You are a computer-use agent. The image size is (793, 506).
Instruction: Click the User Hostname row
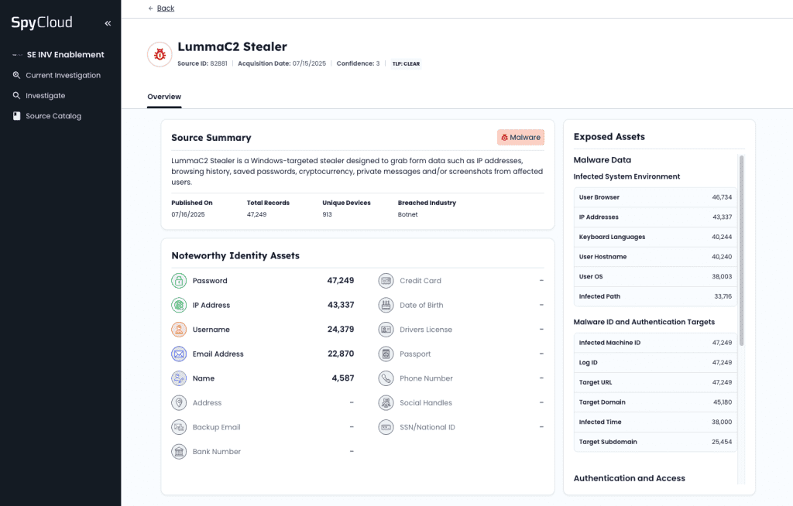pos(655,256)
